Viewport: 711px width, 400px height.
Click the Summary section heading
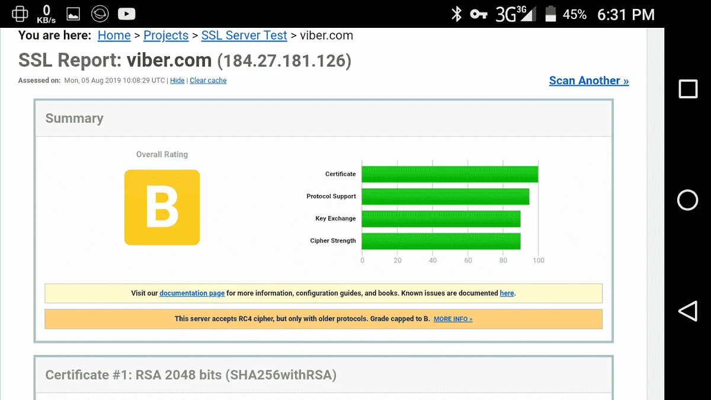(74, 119)
